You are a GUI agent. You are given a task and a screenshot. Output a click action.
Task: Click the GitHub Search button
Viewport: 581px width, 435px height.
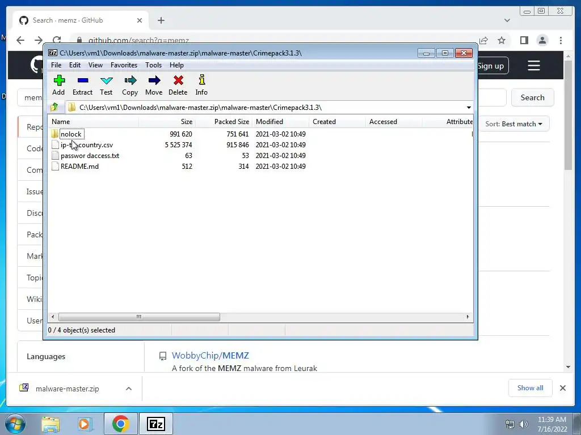point(532,97)
